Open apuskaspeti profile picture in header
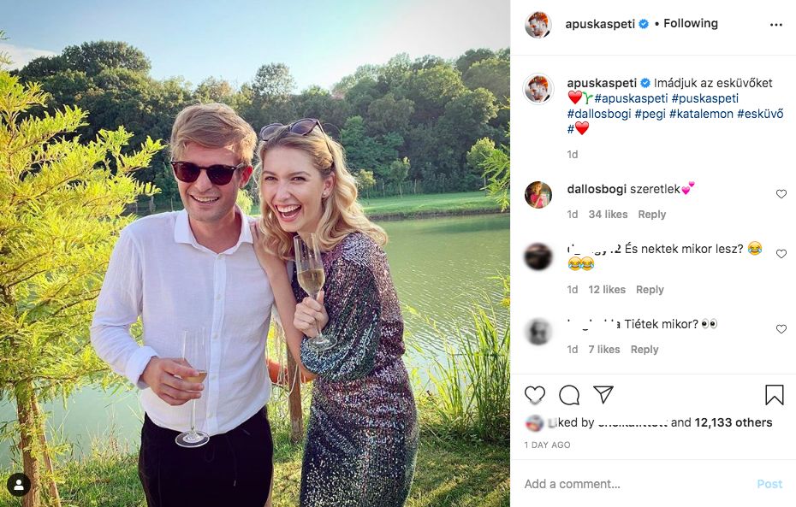796x507 pixels. click(x=538, y=25)
